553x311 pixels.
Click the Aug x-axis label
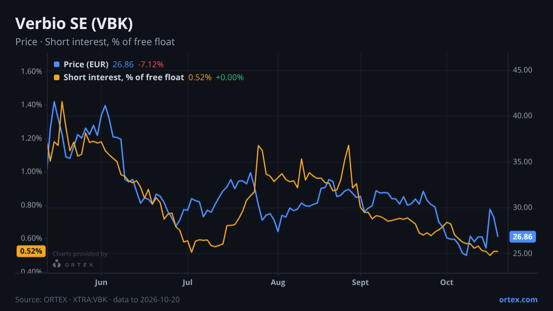click(278, 282)
